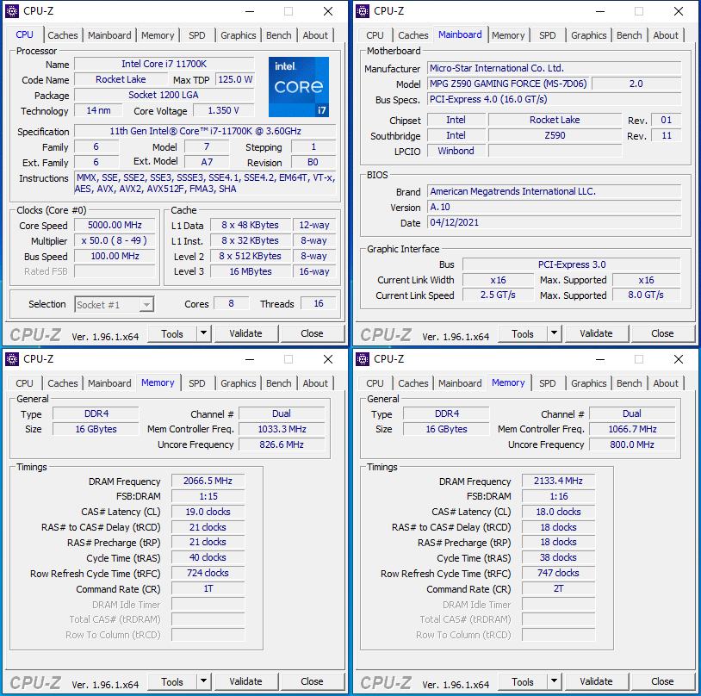Click the Current Link Speed value '2.5 GT/s'
The image size is (701, 696).
click(498, 295)
